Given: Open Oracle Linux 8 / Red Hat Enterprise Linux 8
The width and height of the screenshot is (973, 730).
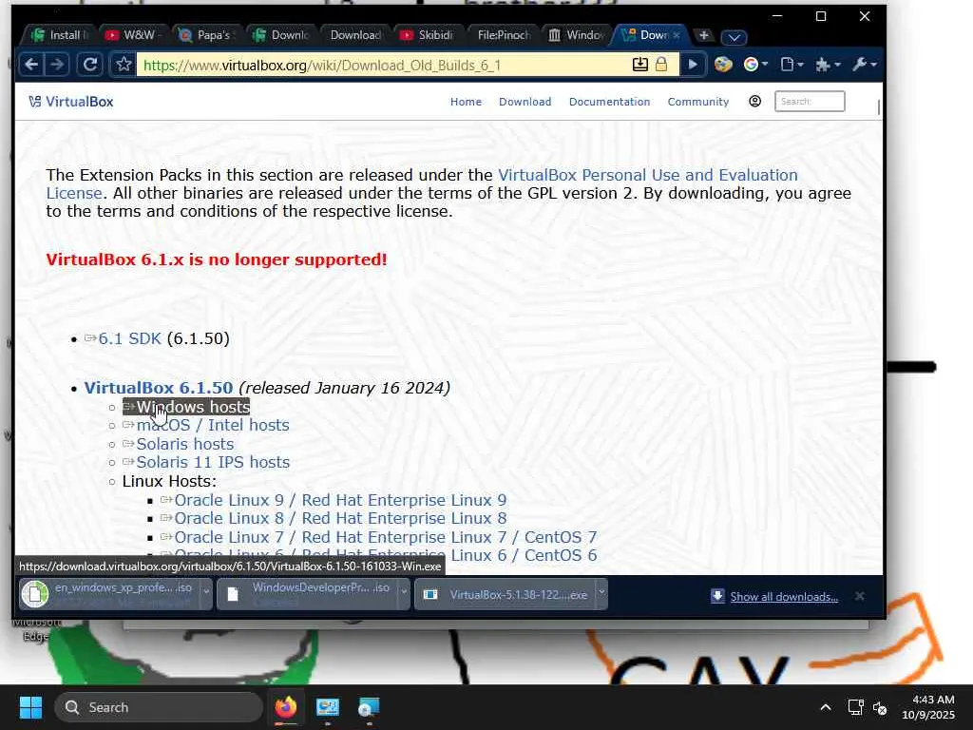Looking at the screenshot, I should click(x=340, y=518).
